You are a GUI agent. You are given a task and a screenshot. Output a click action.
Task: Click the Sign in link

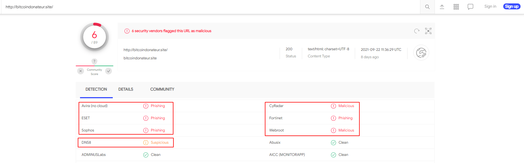[490, 7]
